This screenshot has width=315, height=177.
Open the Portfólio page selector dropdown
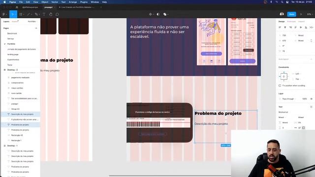tap(32, 22)
